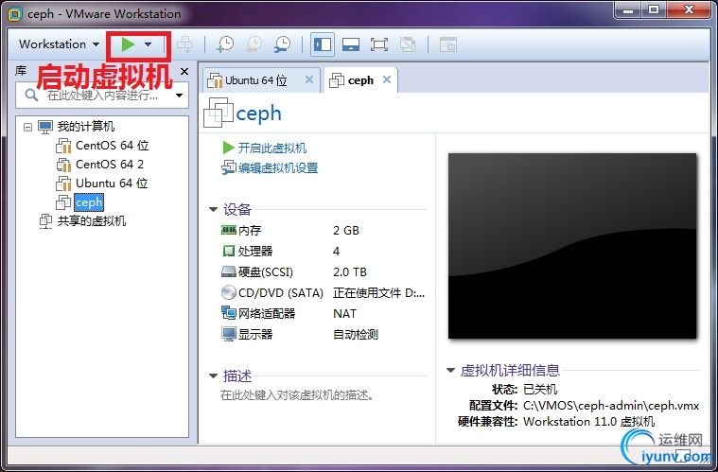
Task: Click the description text field
Action: click(297, 395)
